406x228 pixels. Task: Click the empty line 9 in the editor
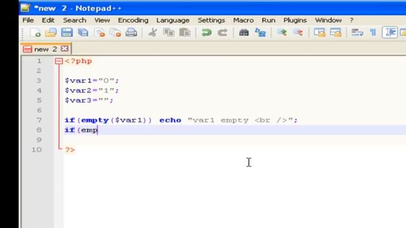[x=235, y=140]
